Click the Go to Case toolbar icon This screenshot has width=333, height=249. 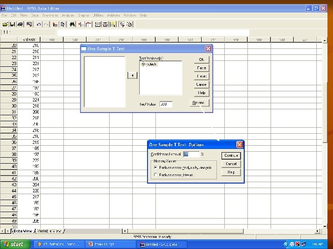[63, 24]
